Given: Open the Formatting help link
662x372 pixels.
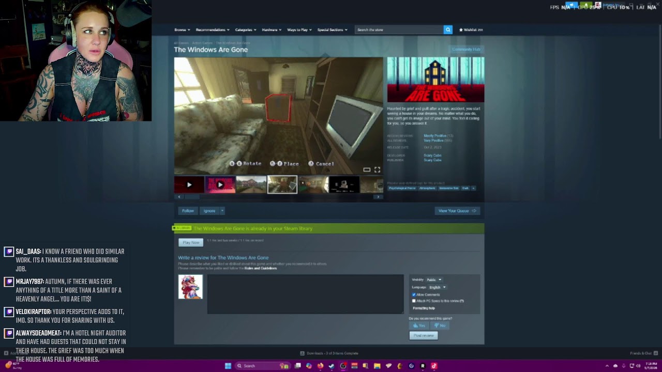Looking at the screenshot, I should point(424,308).
